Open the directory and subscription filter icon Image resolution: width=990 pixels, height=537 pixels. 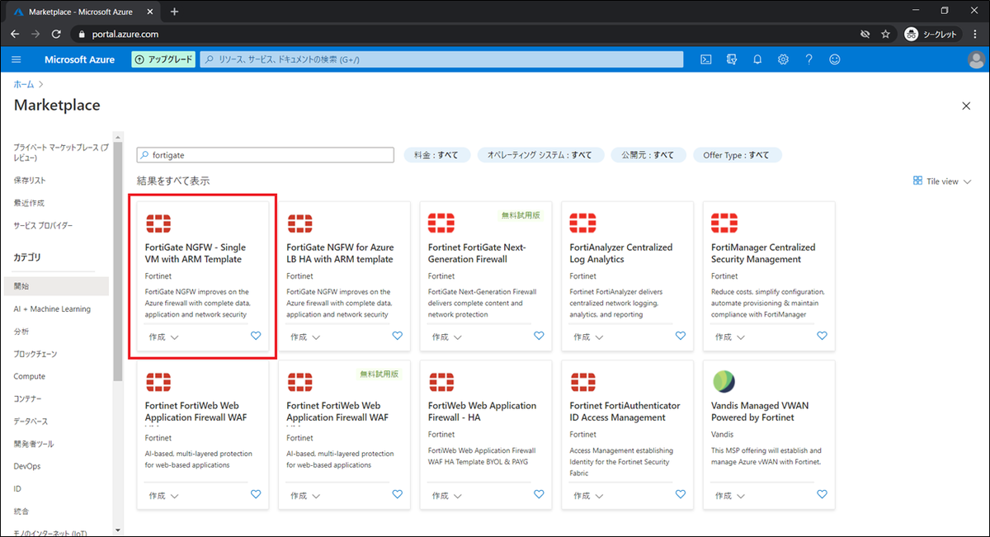(731, 59)
